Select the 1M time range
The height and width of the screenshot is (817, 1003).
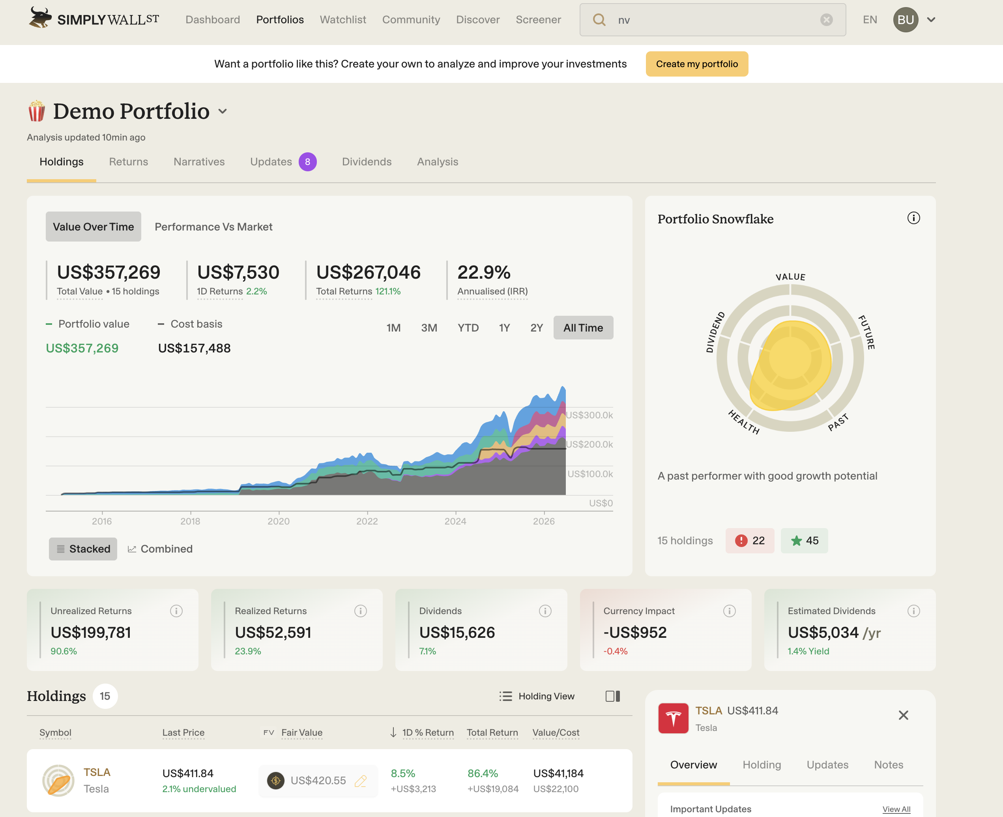393,328
